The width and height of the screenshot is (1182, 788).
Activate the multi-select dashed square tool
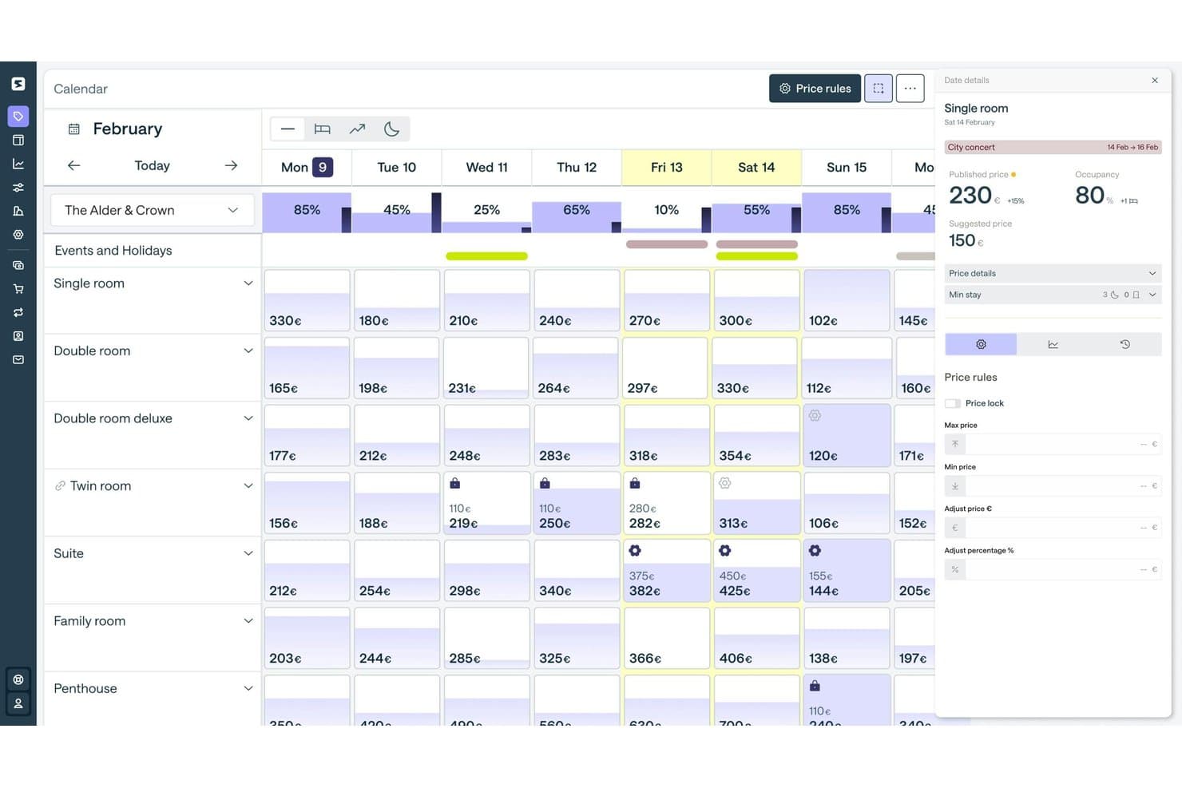(x=878, y=89)
